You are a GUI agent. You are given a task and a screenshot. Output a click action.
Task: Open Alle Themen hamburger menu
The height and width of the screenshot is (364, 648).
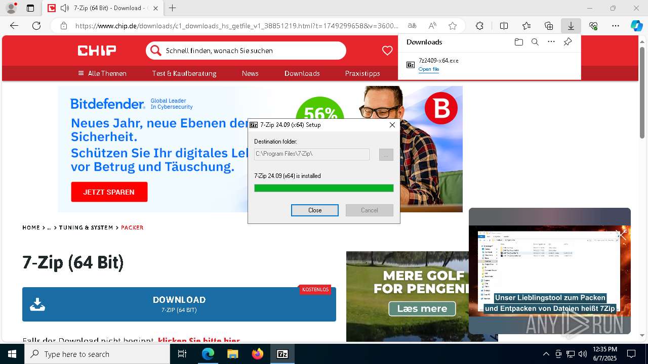click(102, 73)
